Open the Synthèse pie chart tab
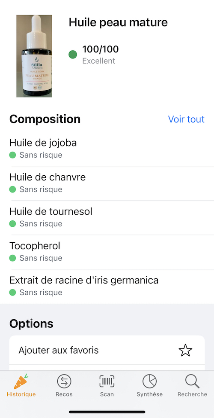 149,385
